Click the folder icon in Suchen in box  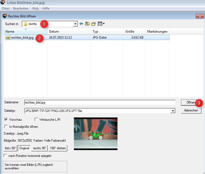click(x=25, y=24)
